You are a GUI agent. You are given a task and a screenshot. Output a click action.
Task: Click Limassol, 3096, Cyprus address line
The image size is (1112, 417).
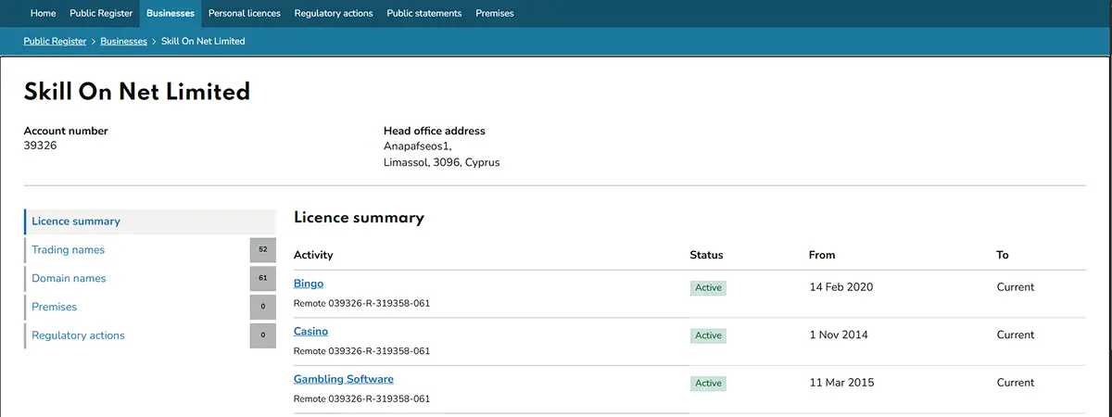(442, 162)
